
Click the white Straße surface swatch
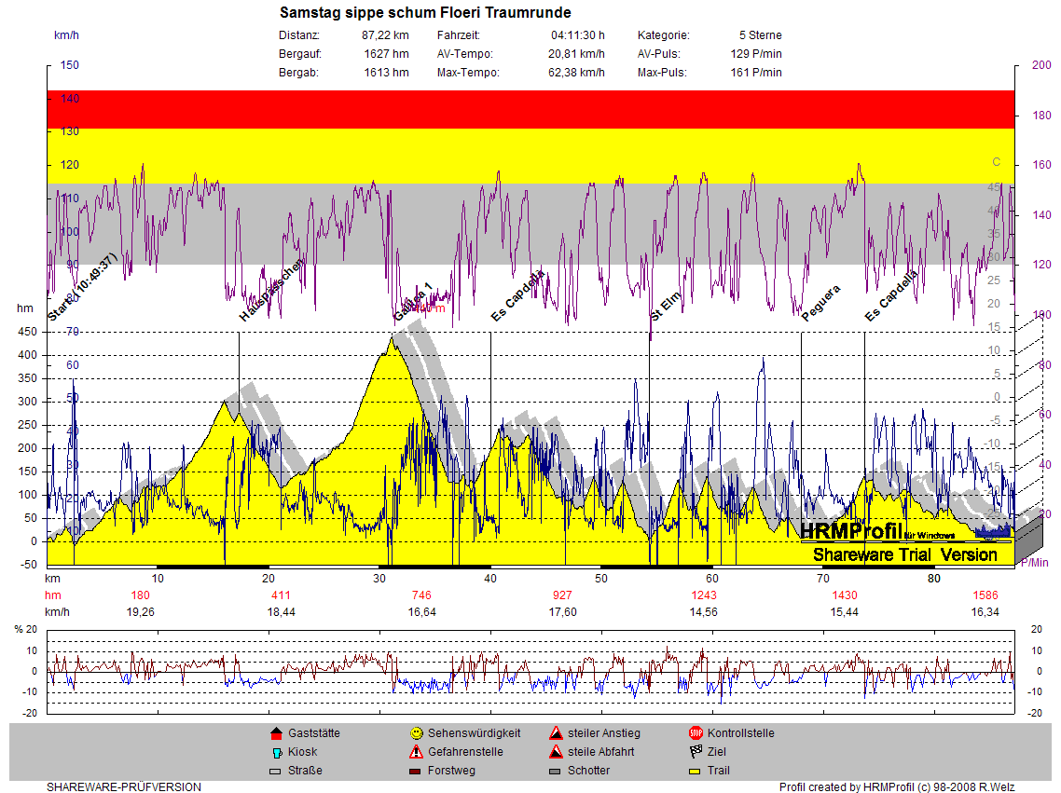point(275,772)
